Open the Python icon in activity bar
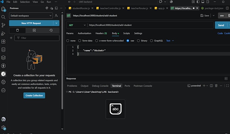230x134 pixels. pos(3,82)
